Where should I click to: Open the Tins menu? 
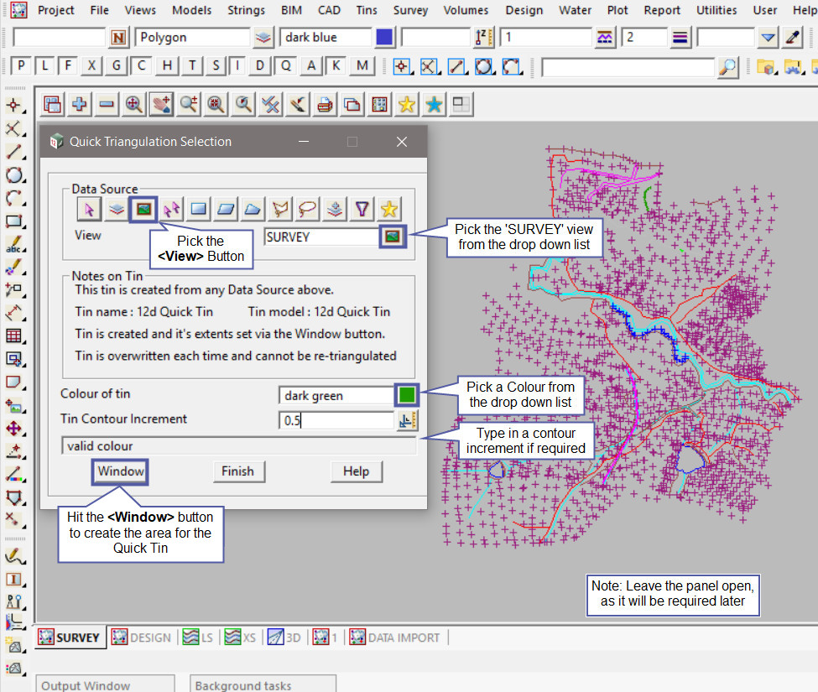[366, 10]
